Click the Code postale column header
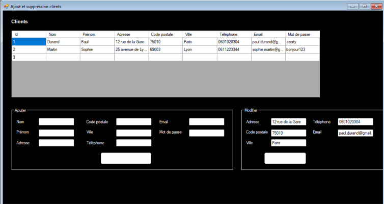Image resolution: width=384 pixels, height=204 pixels. point(166,34)
